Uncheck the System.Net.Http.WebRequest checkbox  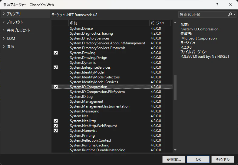pos(56,126)
